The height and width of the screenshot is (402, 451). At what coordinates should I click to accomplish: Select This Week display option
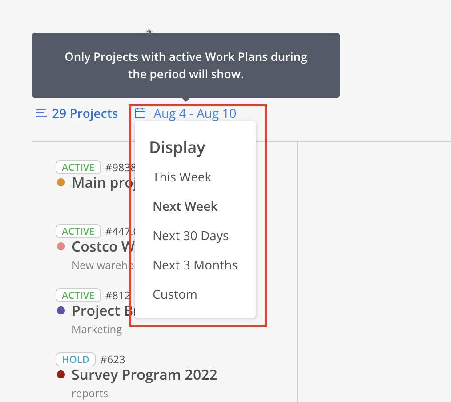point(182,177)
